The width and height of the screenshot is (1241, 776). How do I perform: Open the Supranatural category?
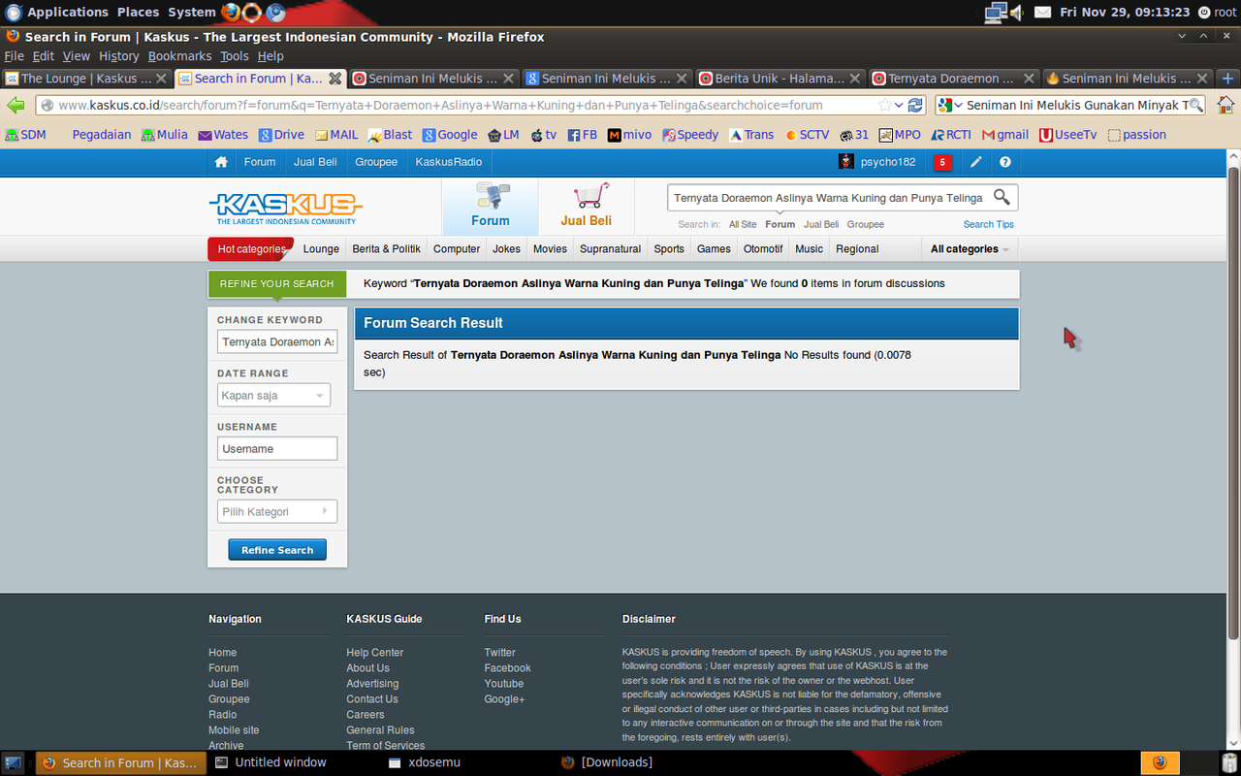611,249
